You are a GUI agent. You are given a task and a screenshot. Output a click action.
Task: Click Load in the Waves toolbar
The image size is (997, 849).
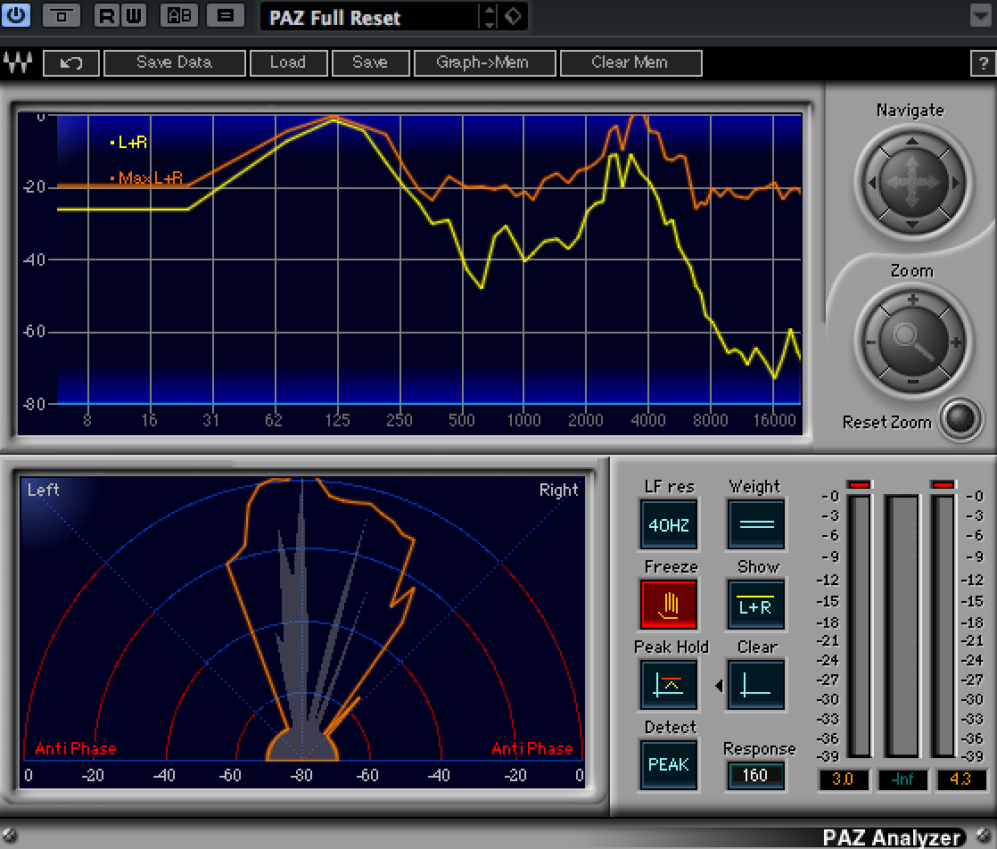pos(287,63)
